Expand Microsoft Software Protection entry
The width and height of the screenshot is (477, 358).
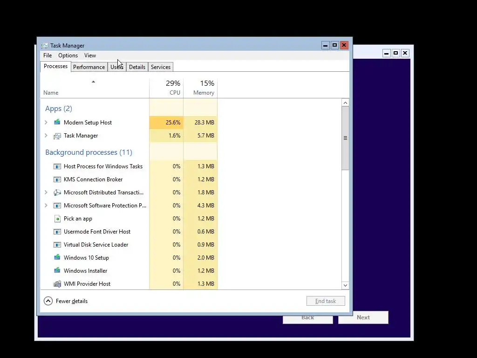[46, 206]
